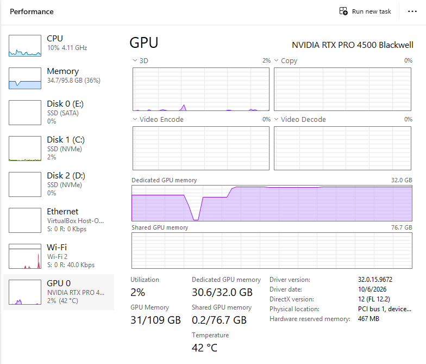Click the 42 °C temperature value
426x364 pixels.
(204, 348)
